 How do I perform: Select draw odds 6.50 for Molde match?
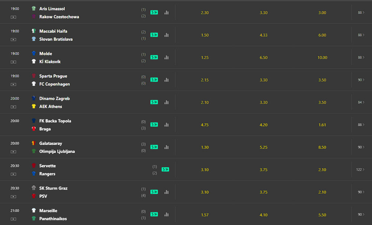264,57
